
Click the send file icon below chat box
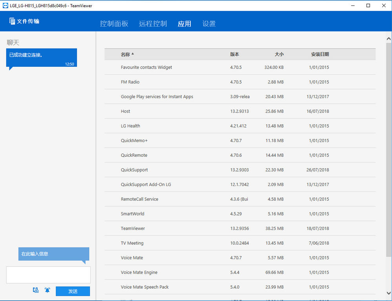(36, 290)
